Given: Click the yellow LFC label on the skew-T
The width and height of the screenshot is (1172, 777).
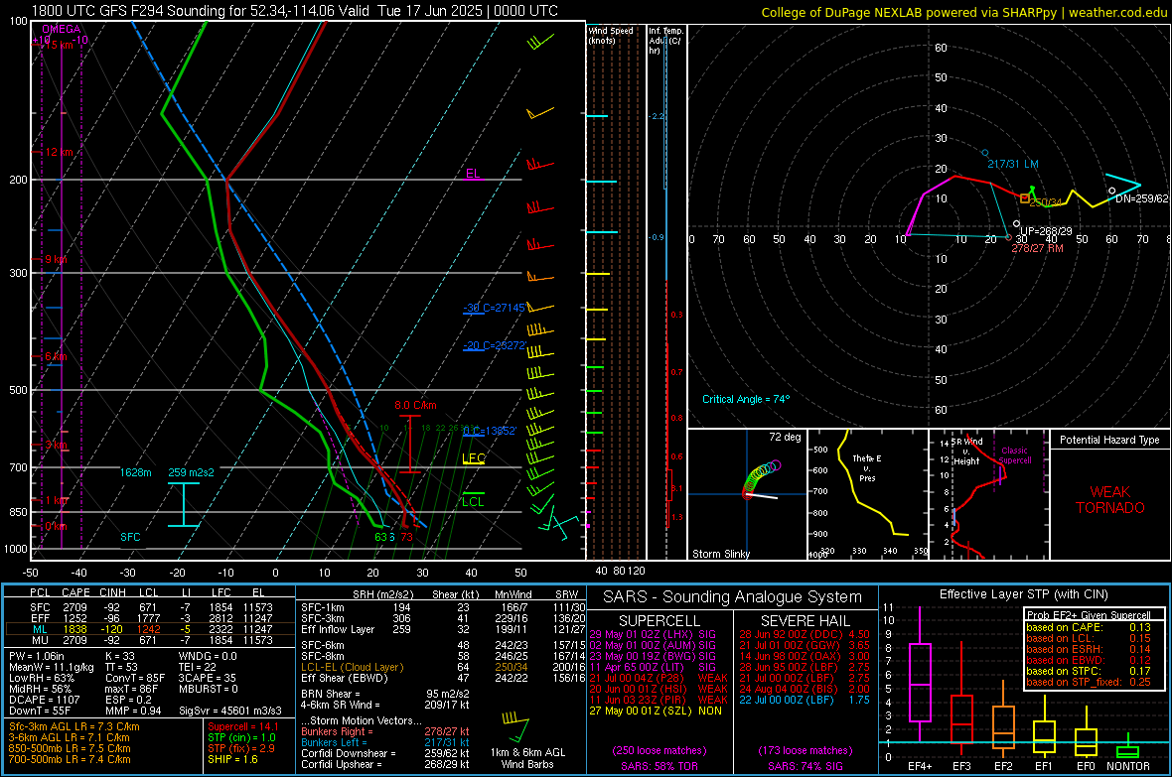Looking at the screenshot, I should (473, 458).
